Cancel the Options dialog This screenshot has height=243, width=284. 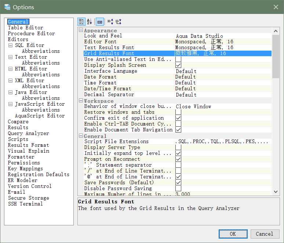pos(265,234)
